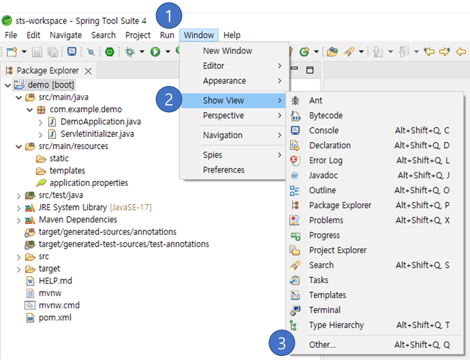The height and width of the screenshot is (363, 470).
Task: Choose Project Explorer in Show View list
Action: click(375, 250)
